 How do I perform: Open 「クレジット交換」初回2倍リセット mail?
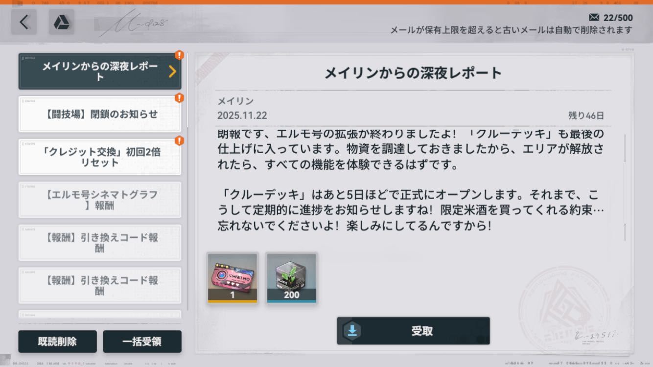tap(100, 157)
